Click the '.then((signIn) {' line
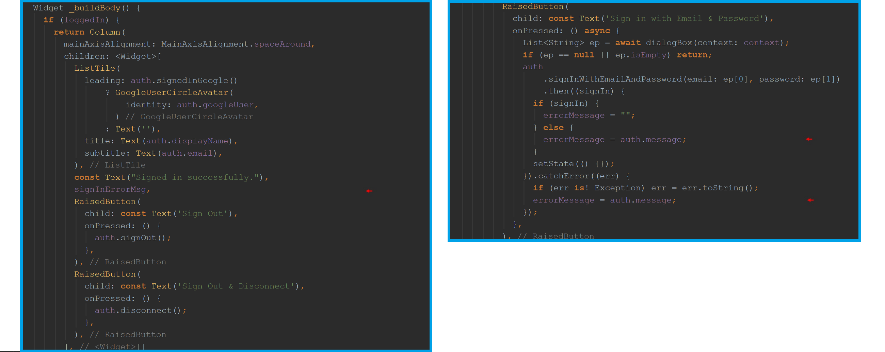 (584, 91)
